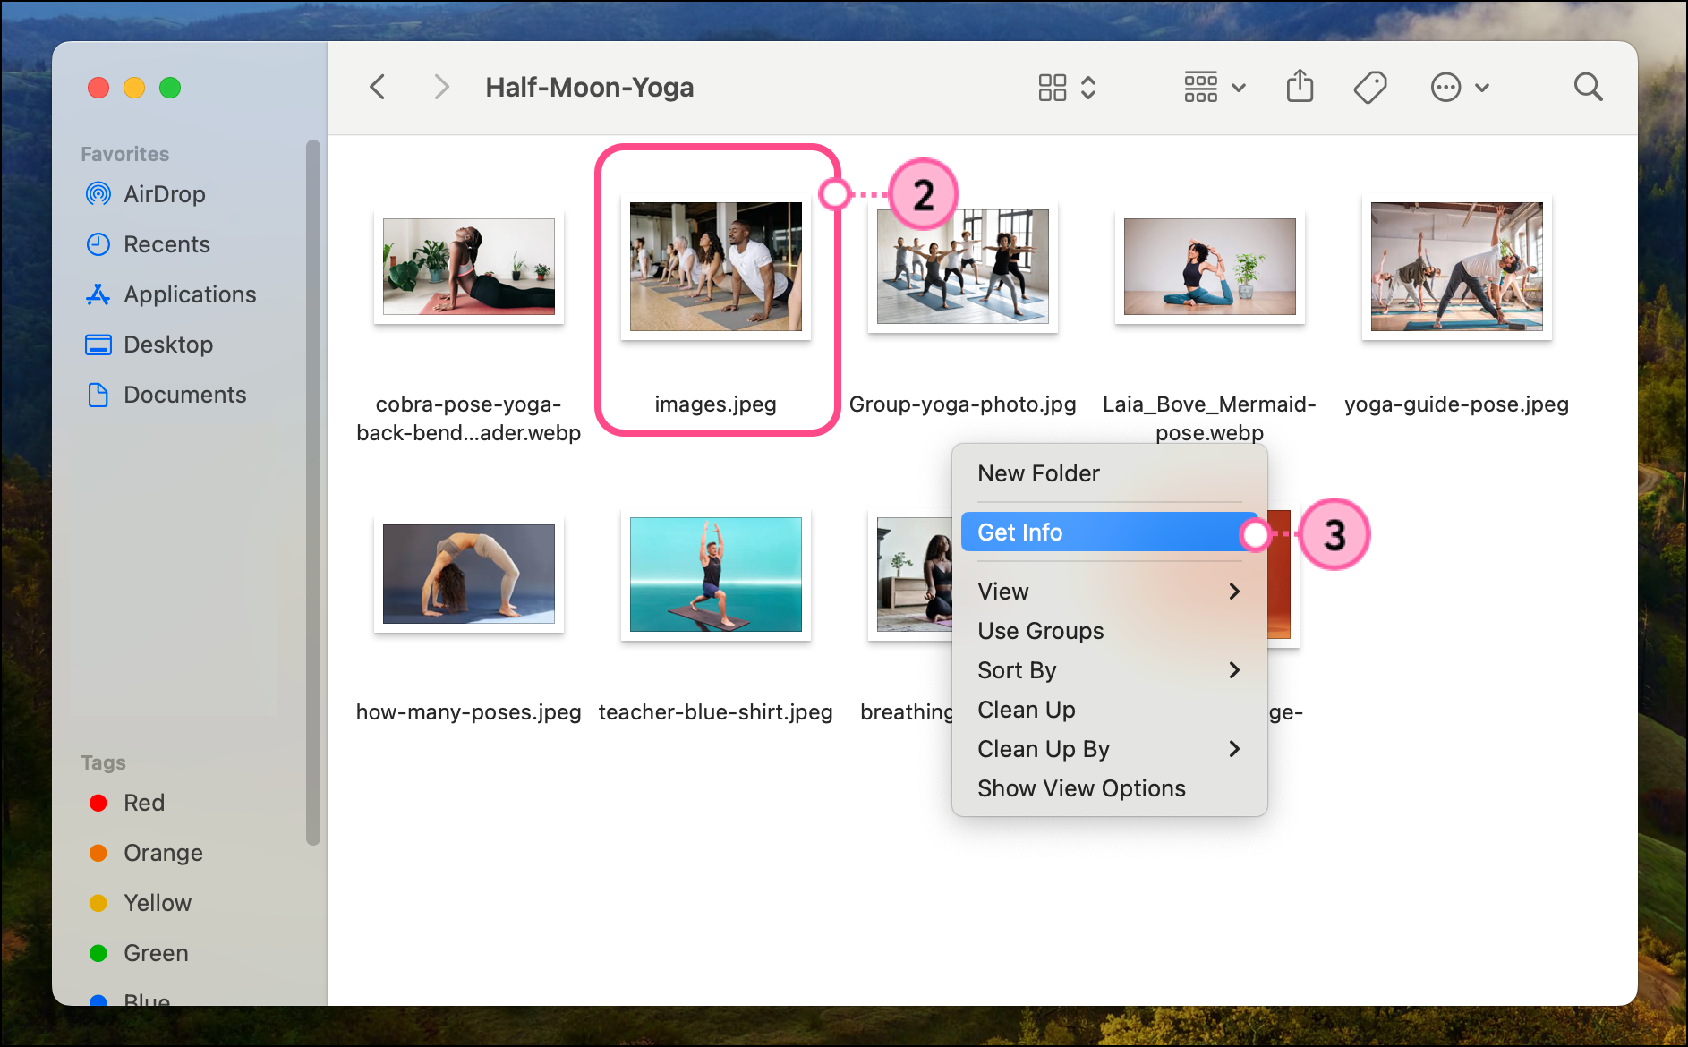Choose Clean Up menu item
Image resolution: width=1688 pixels, height=1047 pixels.
1109,710
